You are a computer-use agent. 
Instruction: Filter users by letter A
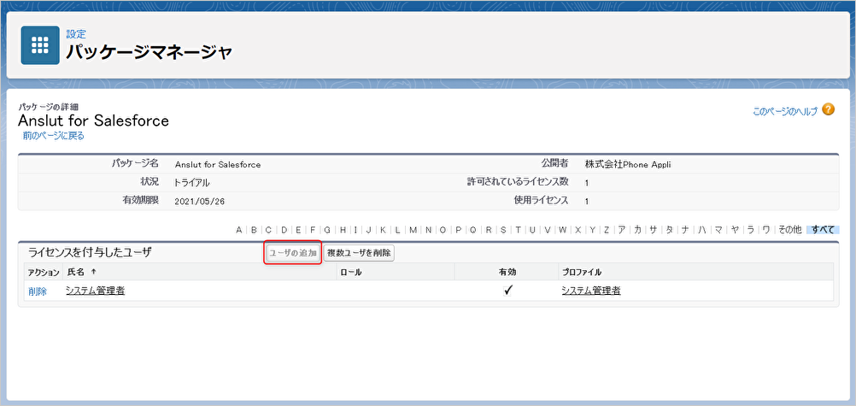coord(238,230)
